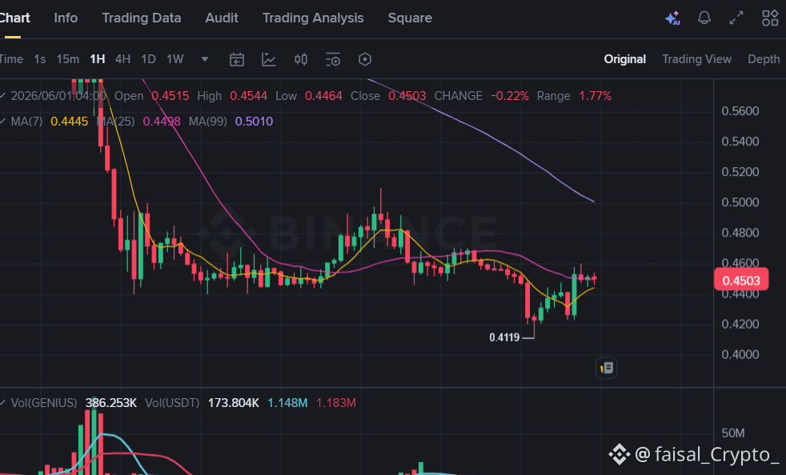Image resolution: width=786 pixels, height=475 pixels.
Task: Choose the Original chart view
Action: (624, 59)
